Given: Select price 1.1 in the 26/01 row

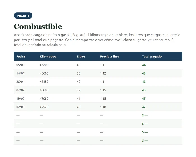Looking at the screenshot, I should coord(102,82).
